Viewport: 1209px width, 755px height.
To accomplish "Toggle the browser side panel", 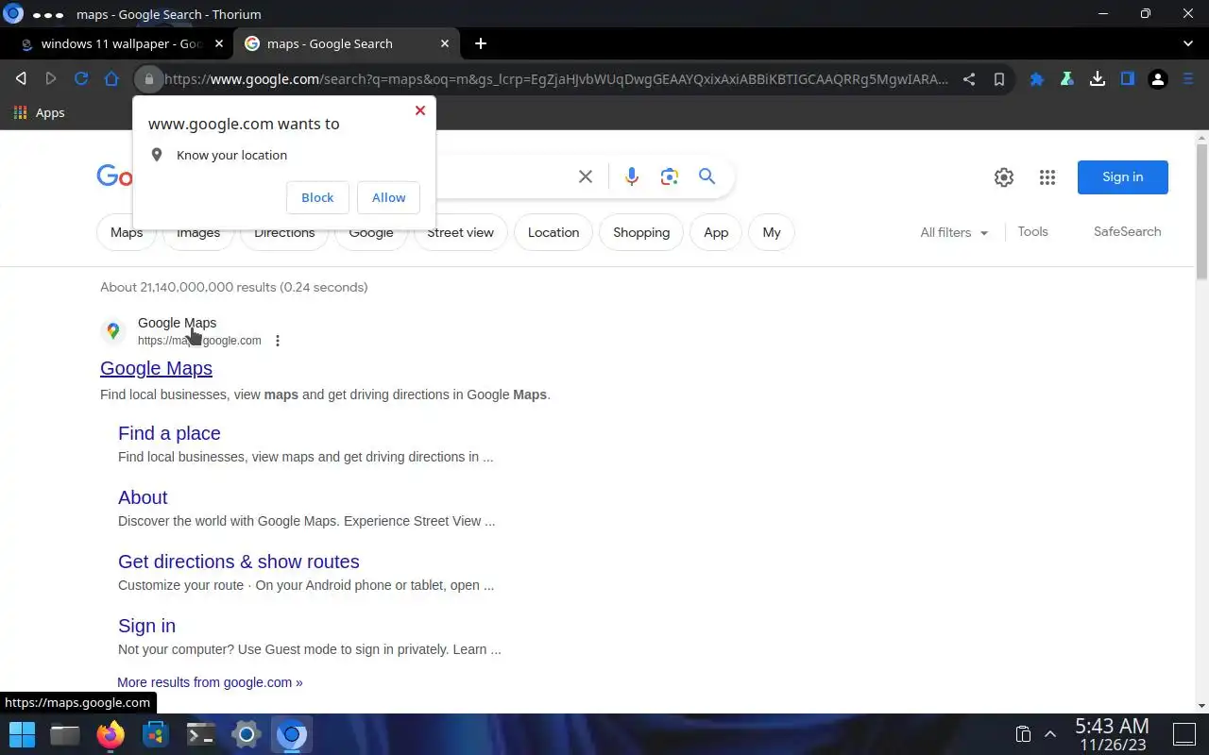I will 1128,79.
